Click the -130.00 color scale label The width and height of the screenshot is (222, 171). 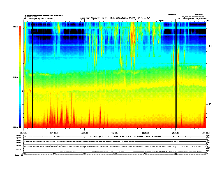(15, 27)
